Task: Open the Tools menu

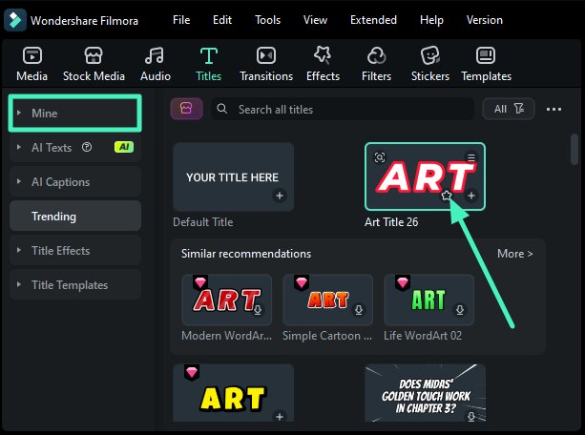Action: tap(267, 20)
